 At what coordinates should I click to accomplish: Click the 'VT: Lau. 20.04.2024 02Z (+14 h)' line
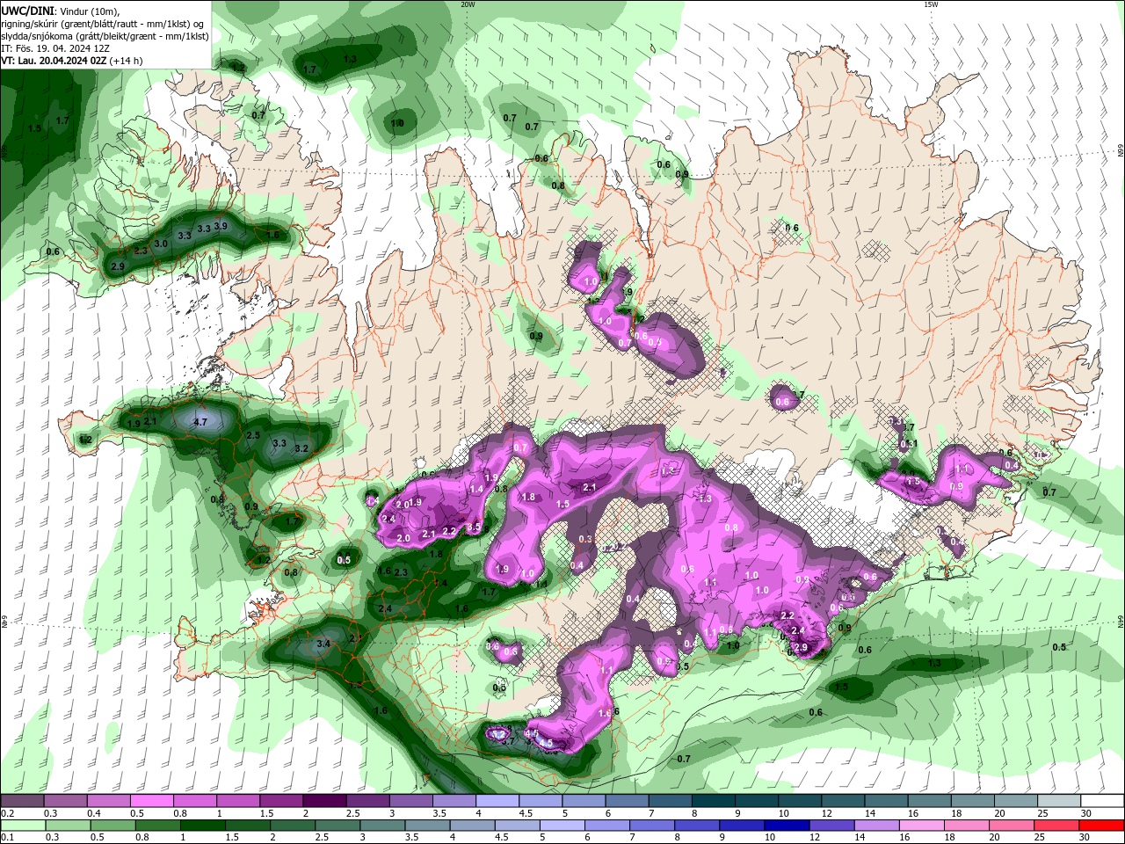click(72, 62)
